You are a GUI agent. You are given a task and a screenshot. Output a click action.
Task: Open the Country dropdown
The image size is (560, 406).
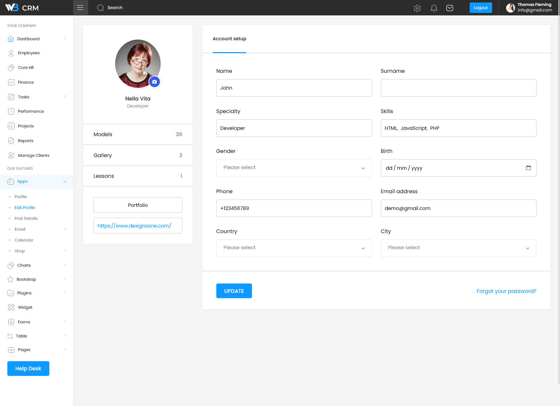point(294,248)
